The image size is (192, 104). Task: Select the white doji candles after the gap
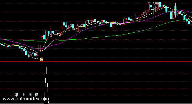pos(56,35)
